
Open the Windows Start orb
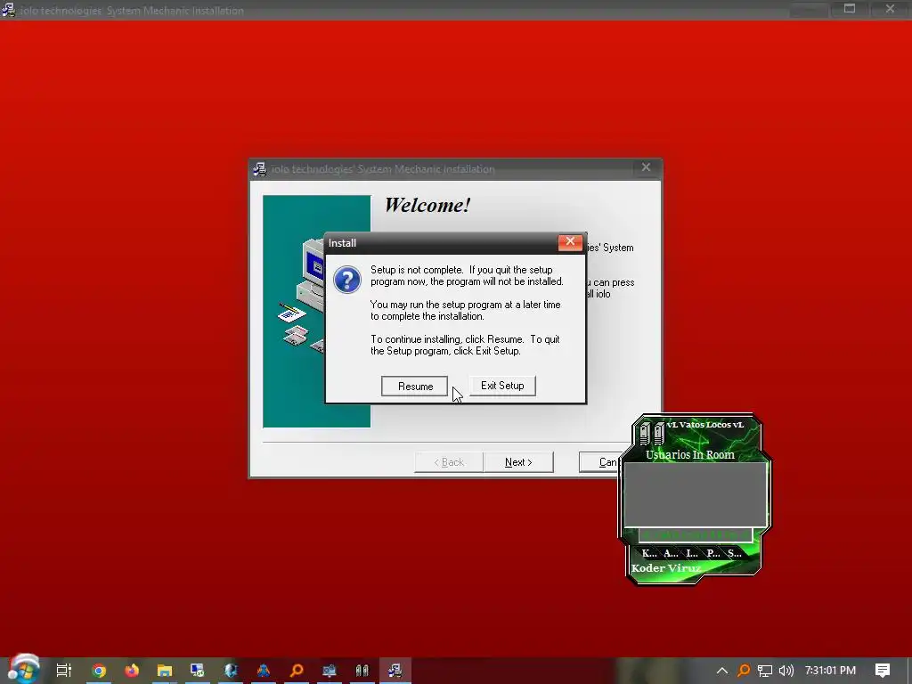[23, 669]
